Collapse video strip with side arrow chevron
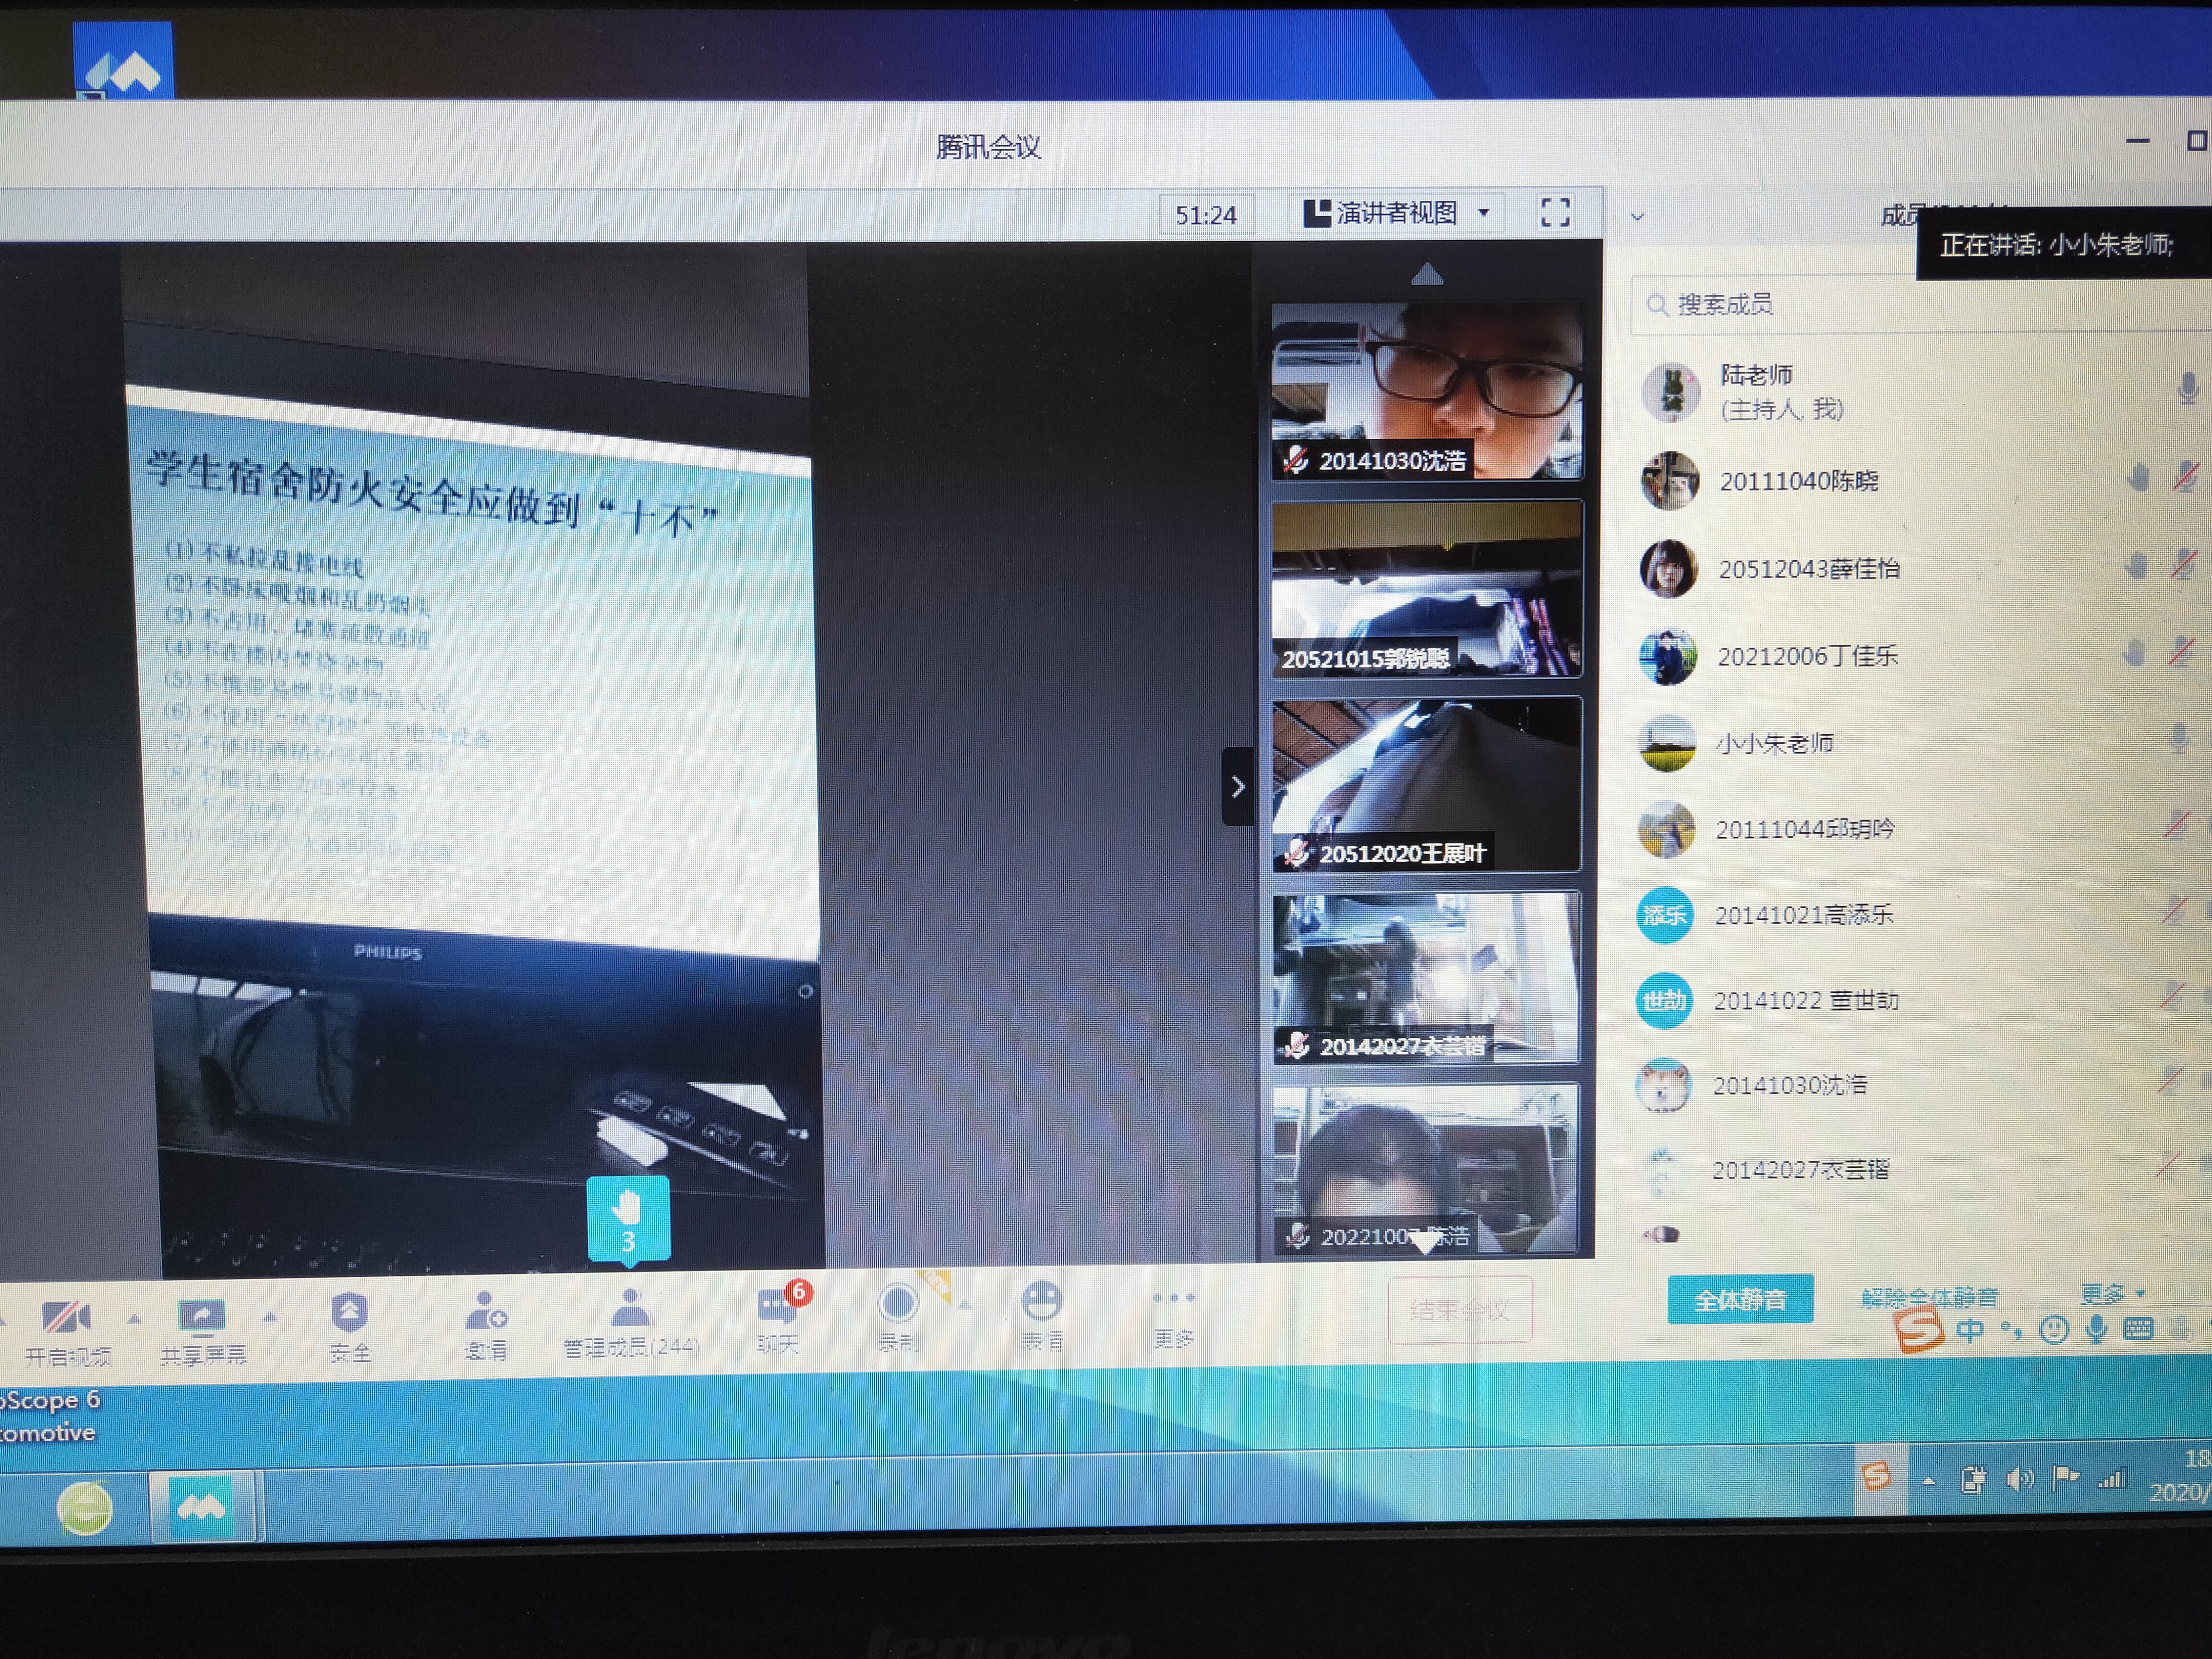2212x1659 pixels. 1237,787
